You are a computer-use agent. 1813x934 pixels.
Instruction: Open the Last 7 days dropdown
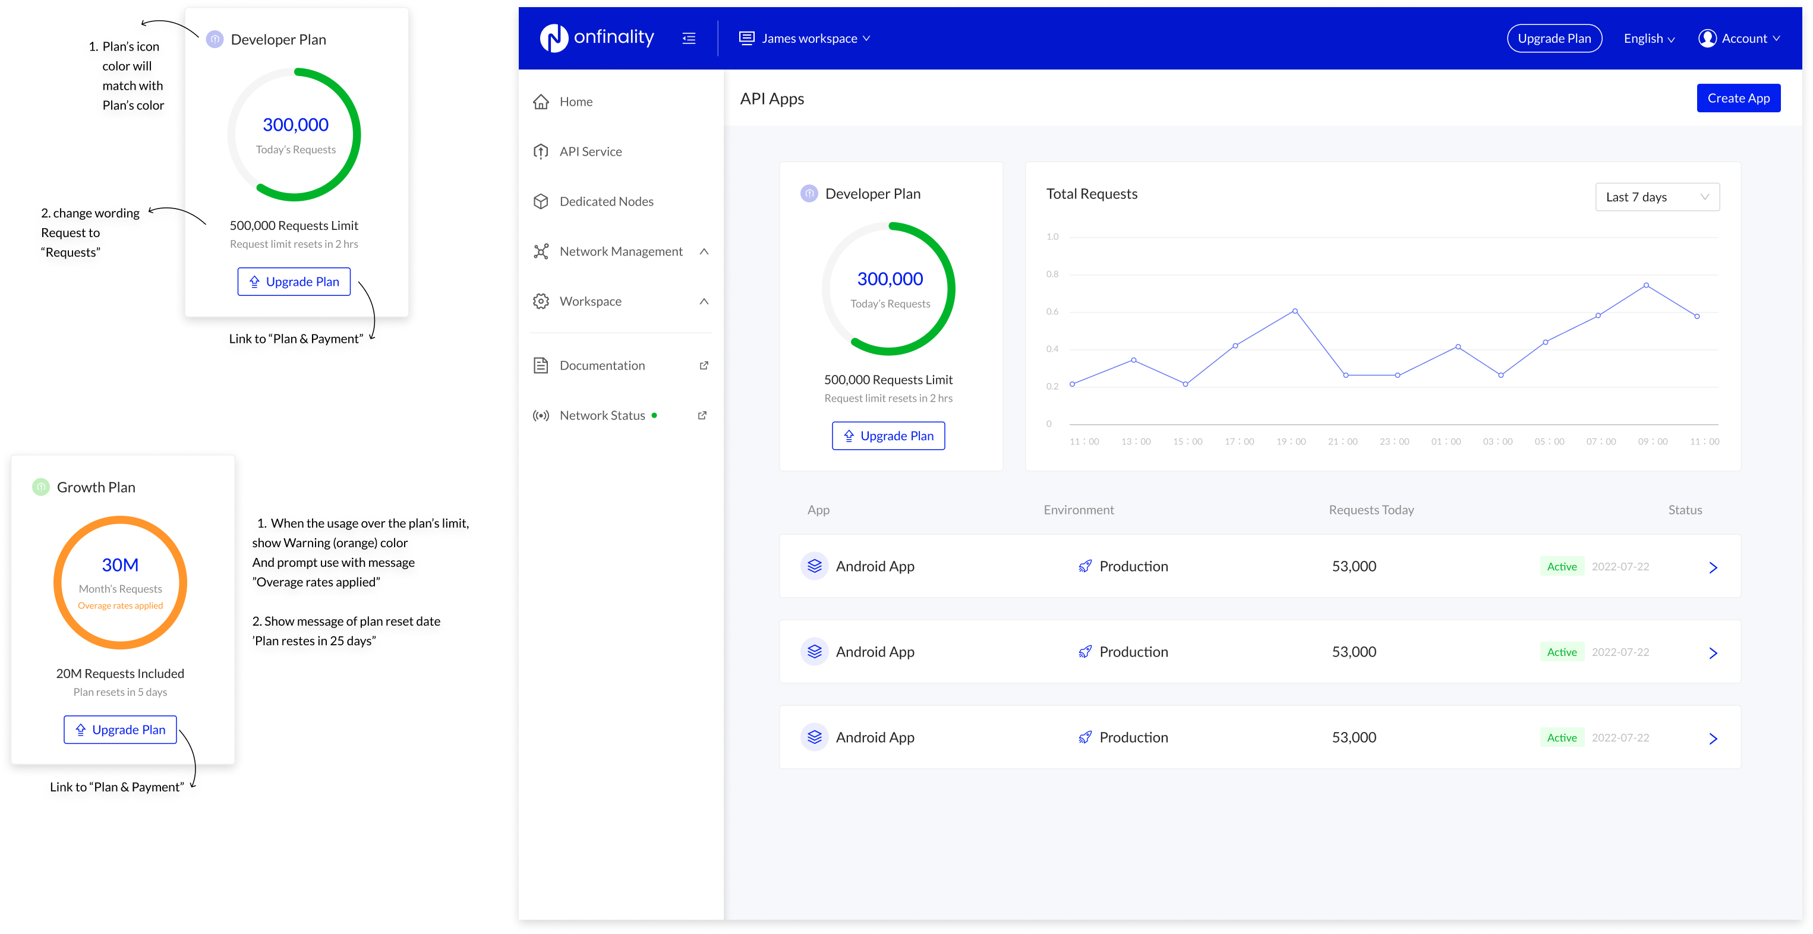(1656, 197)
